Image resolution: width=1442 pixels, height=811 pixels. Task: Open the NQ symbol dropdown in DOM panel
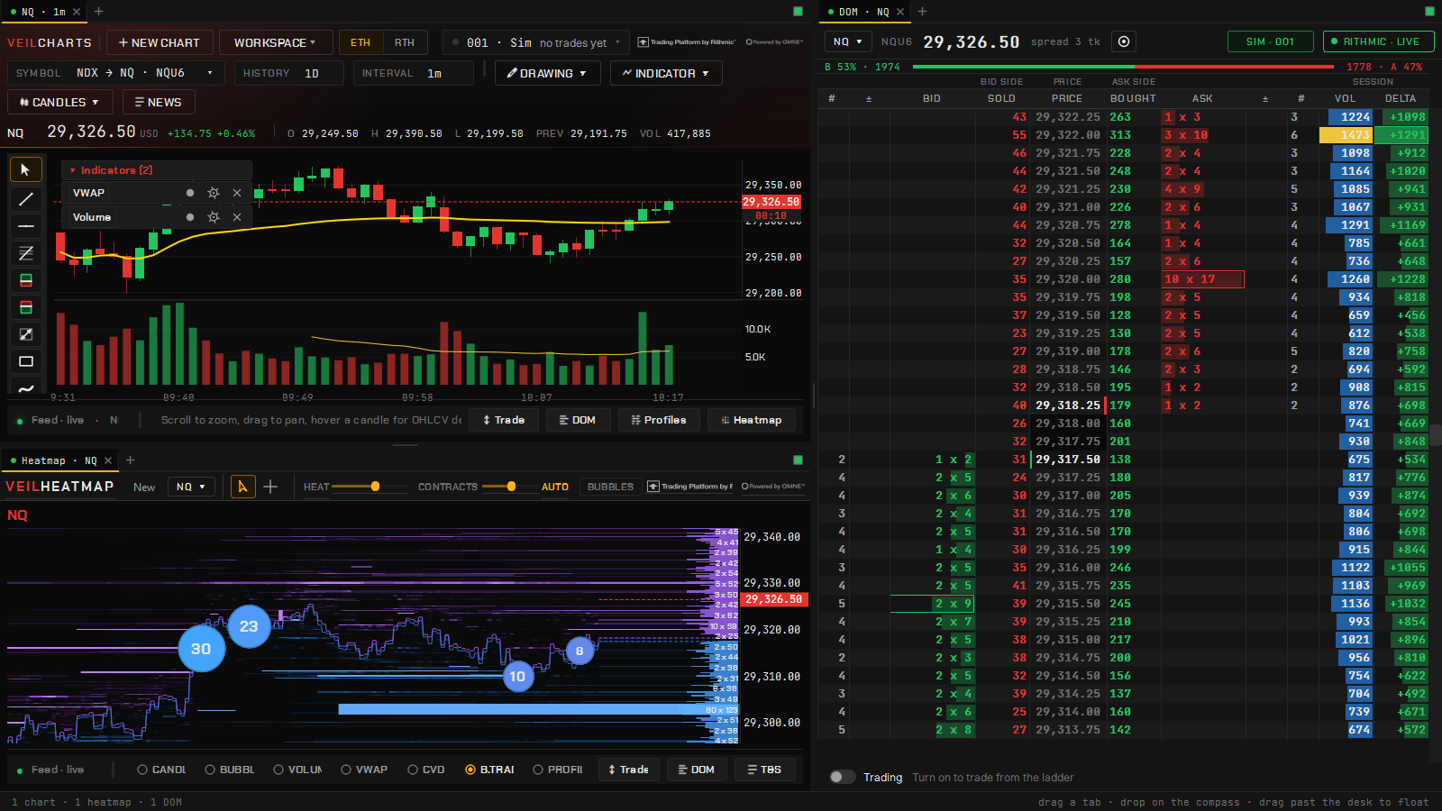pos(848,41)
